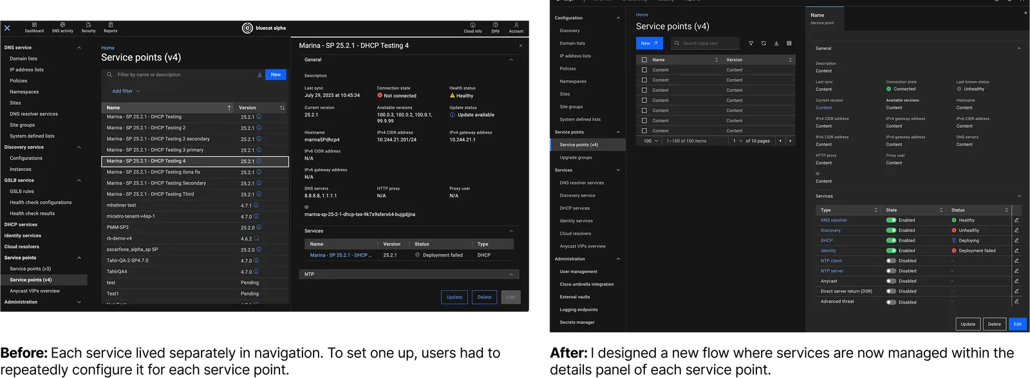Disable the DHCP service toggle
The width and height of the screenshot is (1030, 378).
coord(891,240)
